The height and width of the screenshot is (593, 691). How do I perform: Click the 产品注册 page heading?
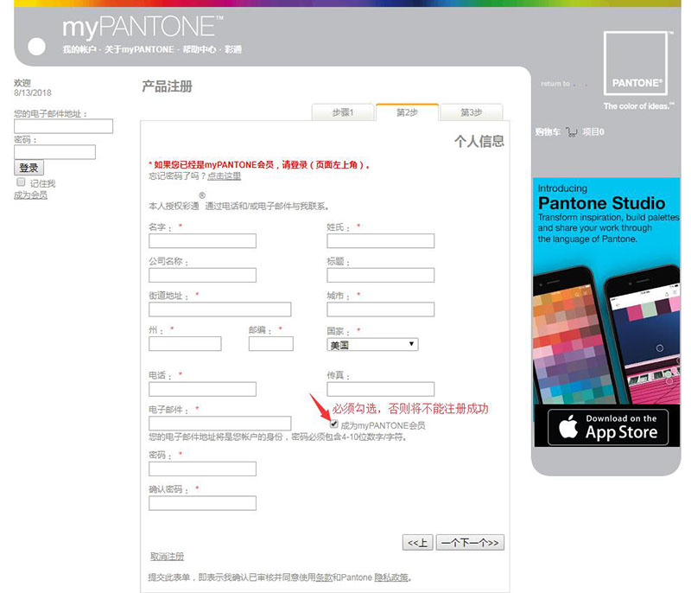point(167,86)
